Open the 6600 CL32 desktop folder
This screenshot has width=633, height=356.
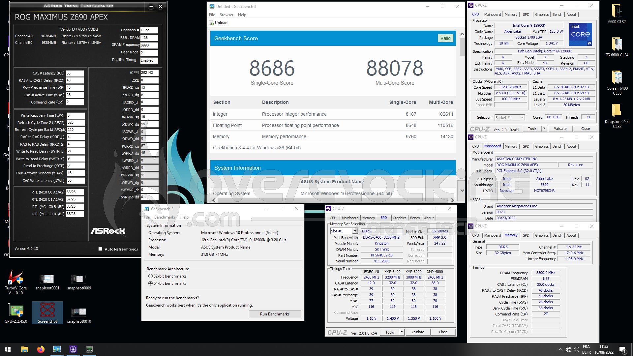(x=617, y=14)
